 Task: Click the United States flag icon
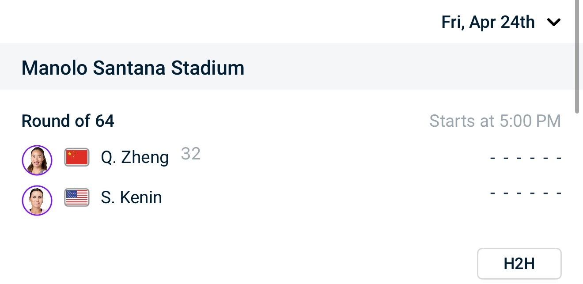point(77,197)
